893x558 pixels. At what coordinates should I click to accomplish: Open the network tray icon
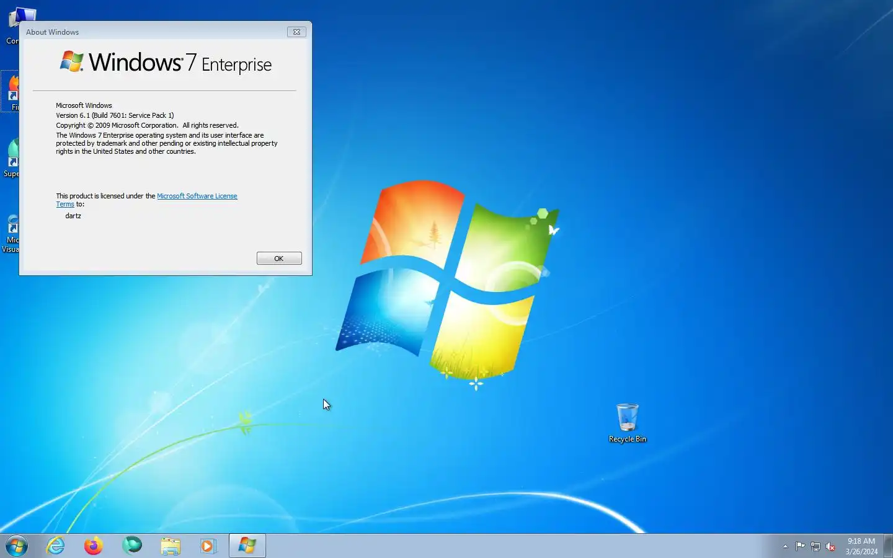tap(815, 546)
